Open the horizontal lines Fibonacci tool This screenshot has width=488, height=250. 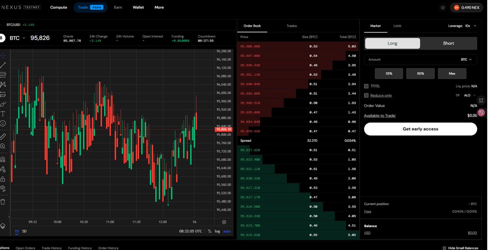3,75
